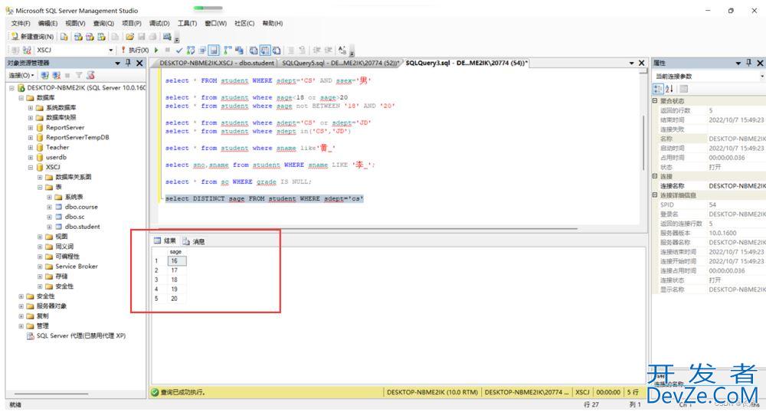This screenshot has width=766, height=412.
Task: Switch to the dbo.student tab
Action: (x=217, y=63)
